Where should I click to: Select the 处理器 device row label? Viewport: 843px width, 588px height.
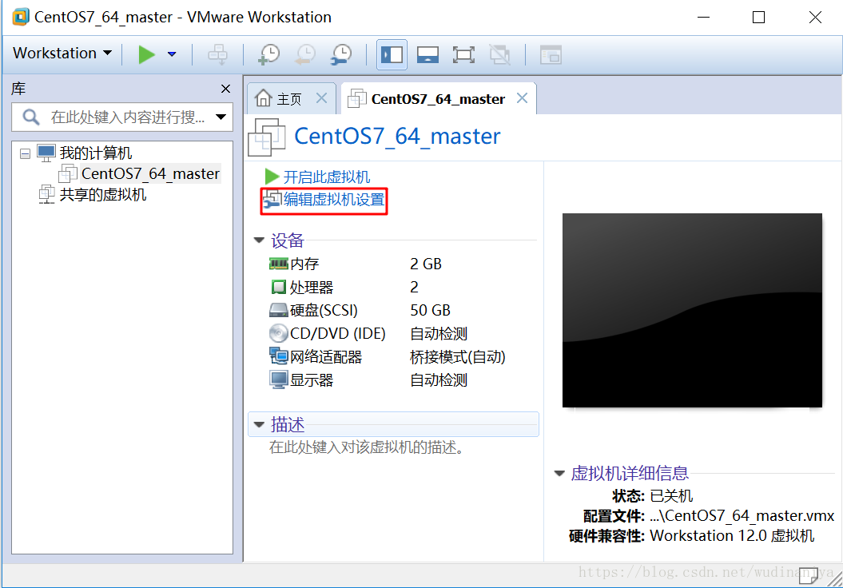click(x=312, y=288)
